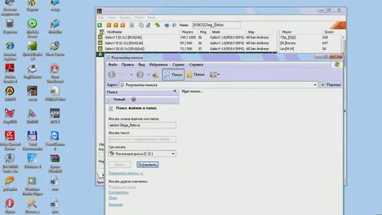The width and height of the screenshot is (382, 215).
Task: Click the green Connect icon in the SA-MP toolbar
Action: [x=100, y=25]
